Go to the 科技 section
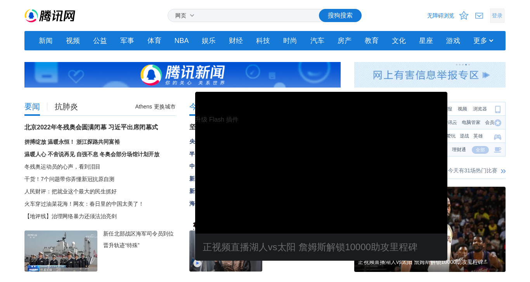530x282 pixels. tap(263, 41)
